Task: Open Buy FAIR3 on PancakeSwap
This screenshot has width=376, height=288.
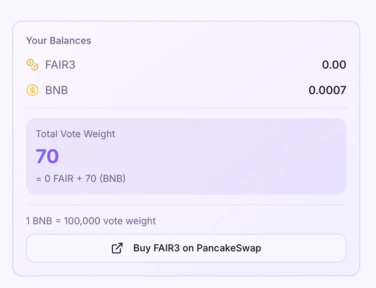Action: coord(186,248)
